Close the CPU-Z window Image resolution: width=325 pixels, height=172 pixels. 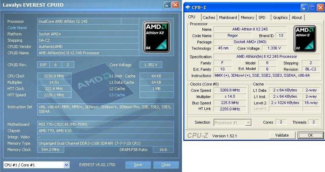[320, 8]
